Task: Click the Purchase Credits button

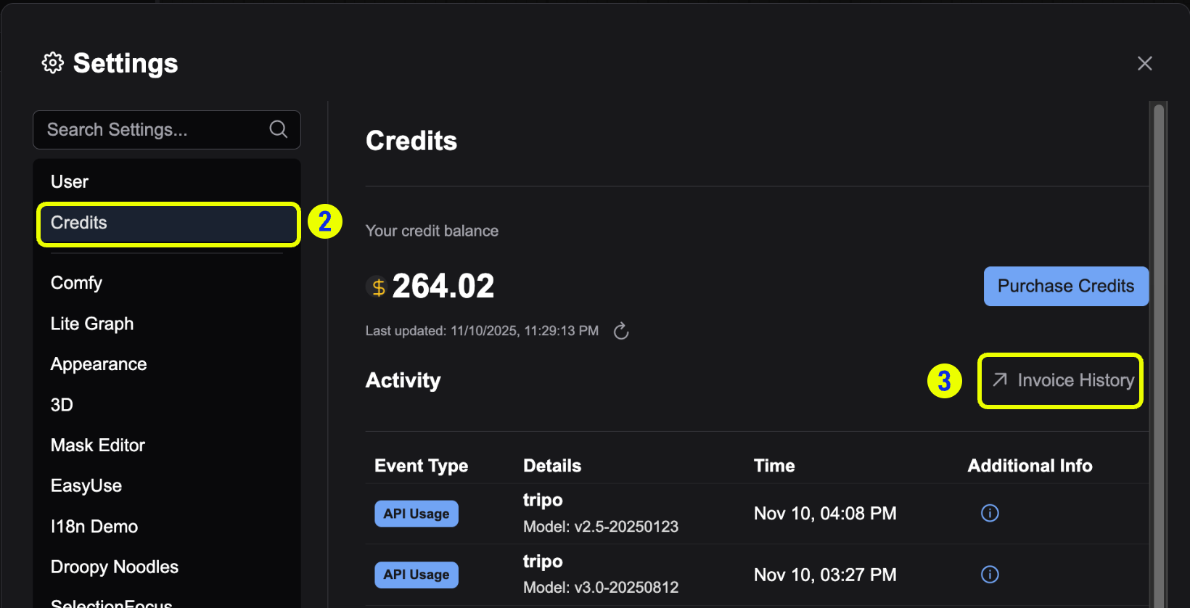Action: [1065, 286]
